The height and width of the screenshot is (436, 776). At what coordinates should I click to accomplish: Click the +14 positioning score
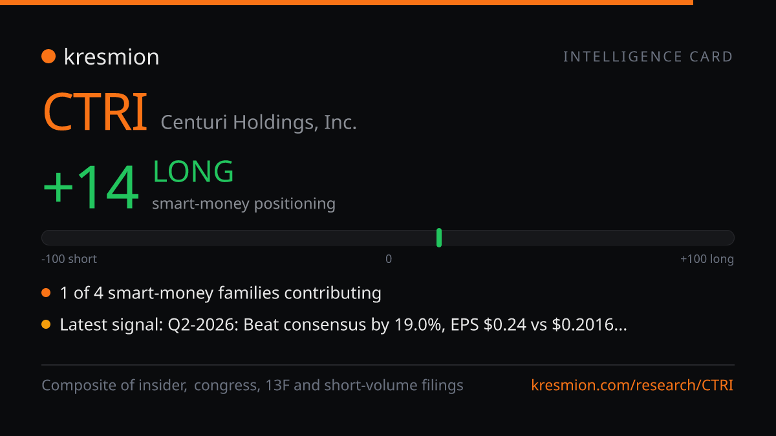[x=91, y=187]
